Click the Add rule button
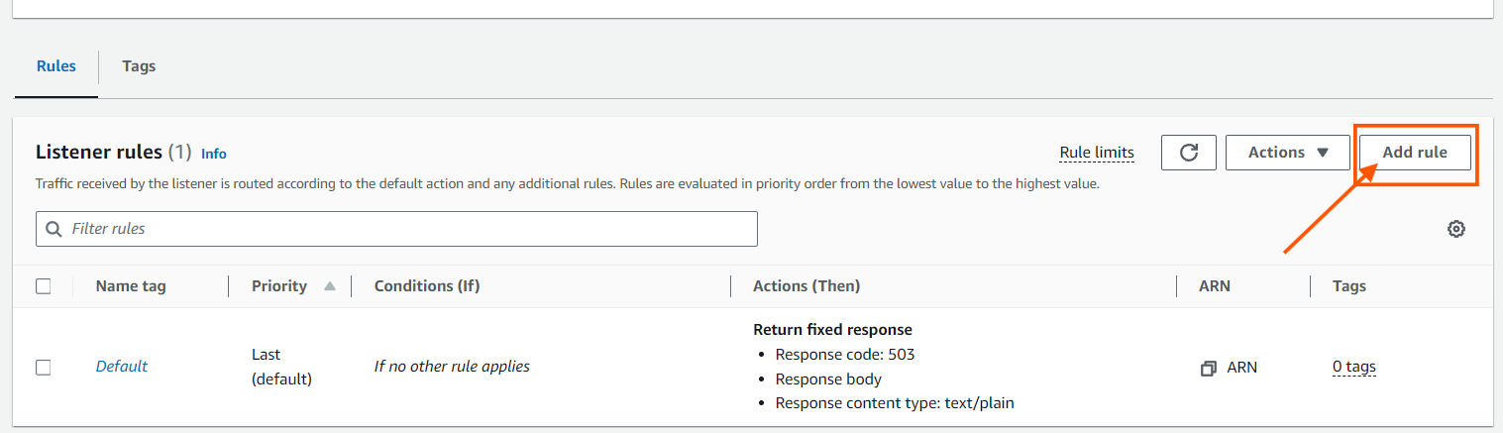This screenshot has height=433, width=1503. pyautogui.click(x=1414, y=153)
